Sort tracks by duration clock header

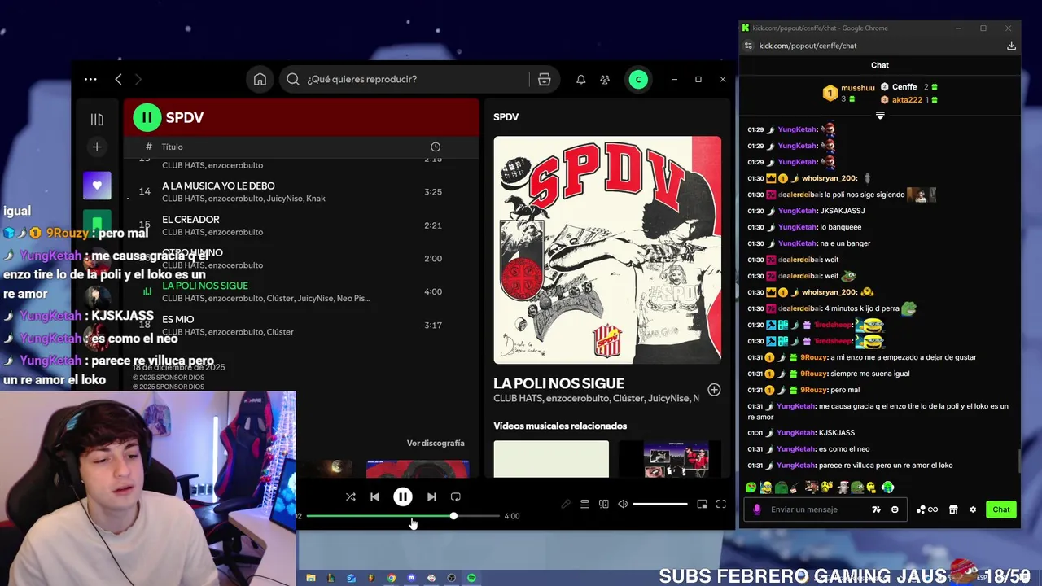[436, 146]
